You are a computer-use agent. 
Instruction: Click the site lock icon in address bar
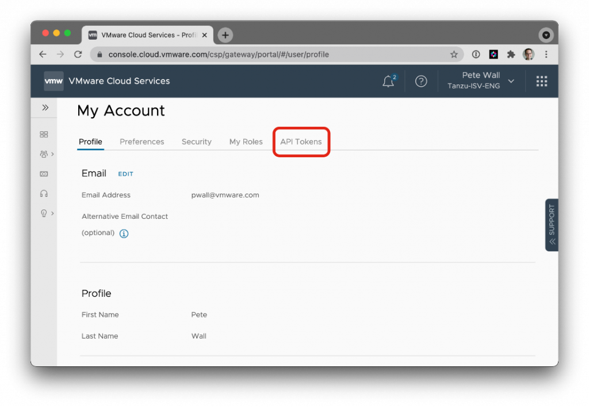[100, 55]
